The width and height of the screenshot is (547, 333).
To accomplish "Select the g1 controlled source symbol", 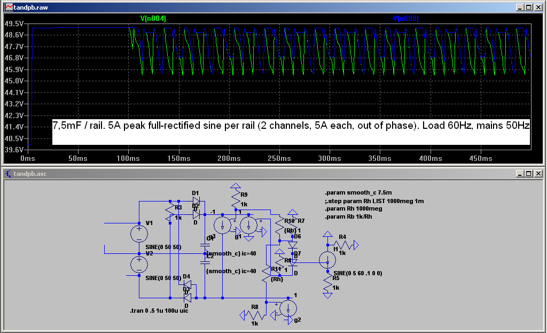I will [248, 226].
